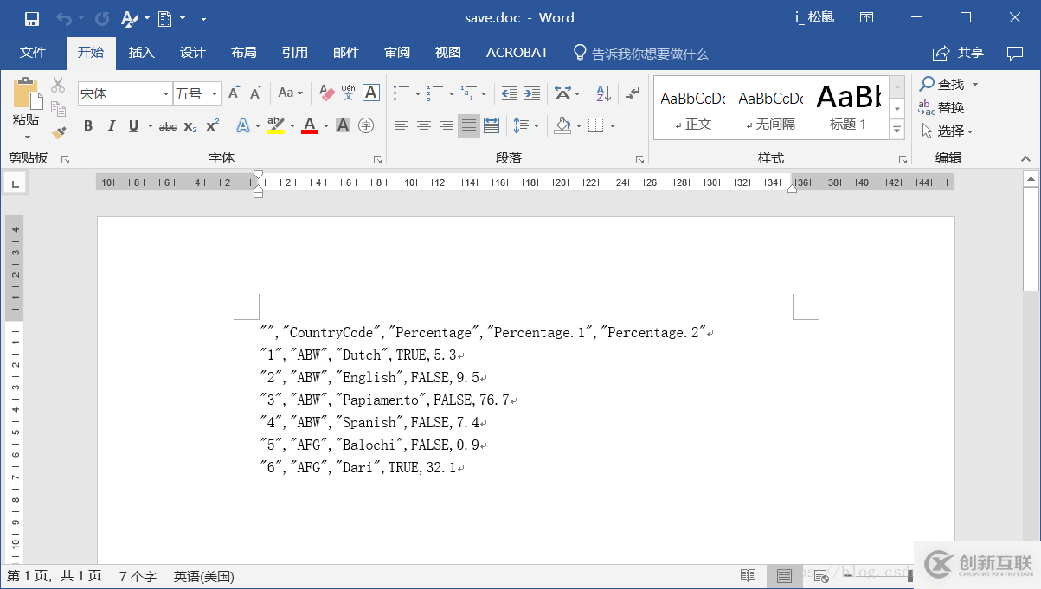Toggle Strikethrough formatting
This screenshot has height=589, width=1041.
coord(168,126)
